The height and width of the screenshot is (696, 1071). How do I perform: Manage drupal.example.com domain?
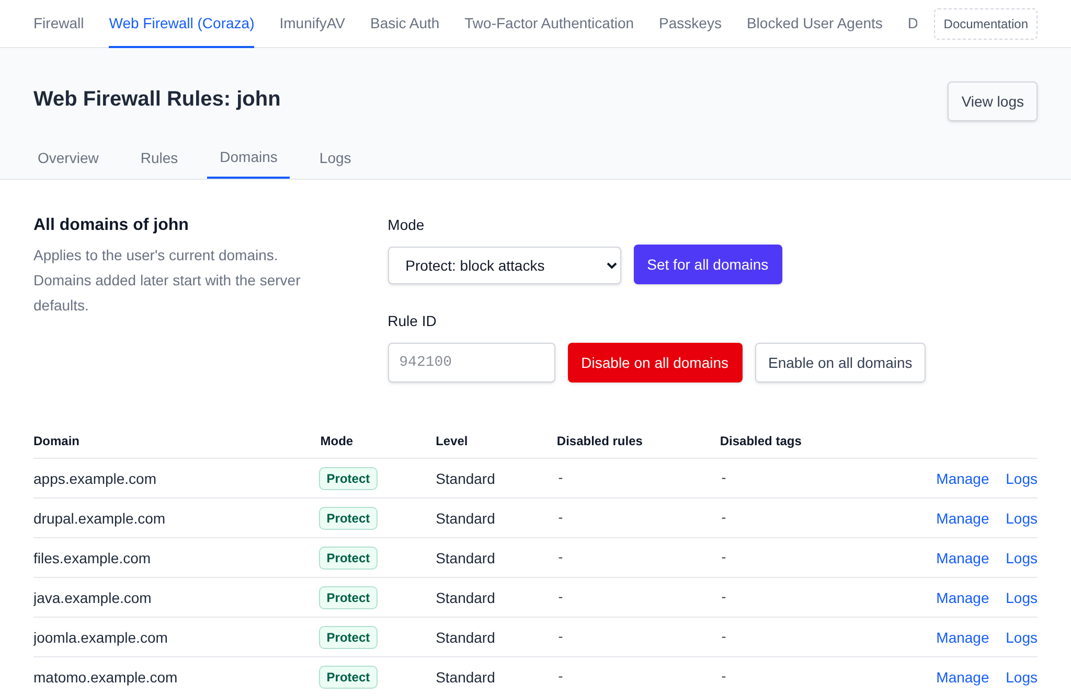[x=962, y=518]
